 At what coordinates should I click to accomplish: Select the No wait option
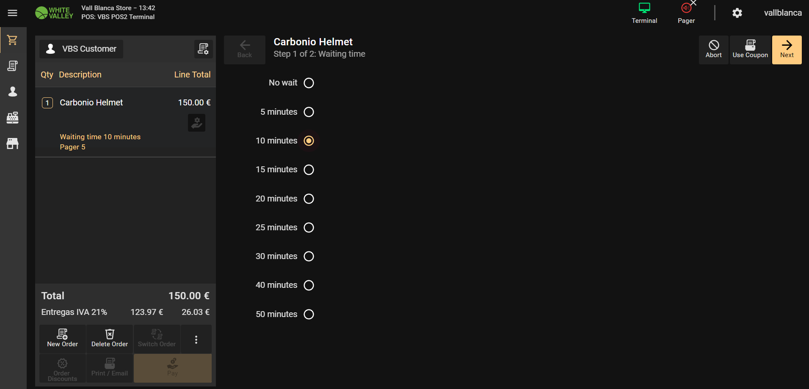pos(309,83)
